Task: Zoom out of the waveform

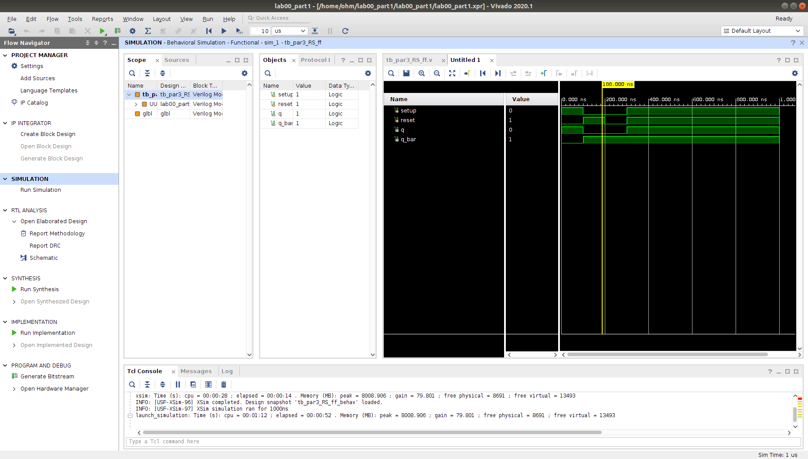Action: [437, 73]
